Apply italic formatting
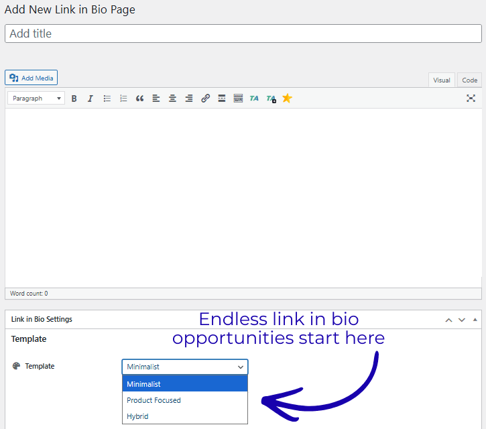 point(90,99)
